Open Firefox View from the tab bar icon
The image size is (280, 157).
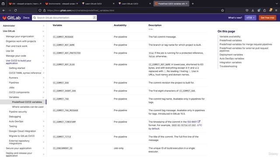click(x=3, y=3)
